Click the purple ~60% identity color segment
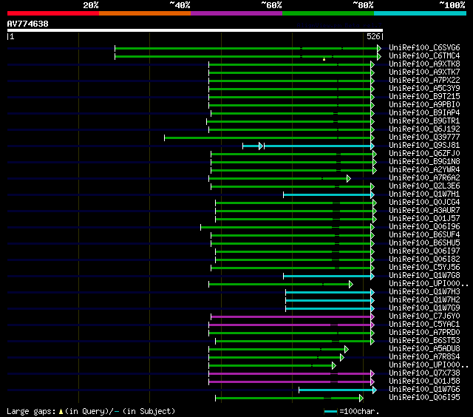473x417 pixels. click(236, 13)
